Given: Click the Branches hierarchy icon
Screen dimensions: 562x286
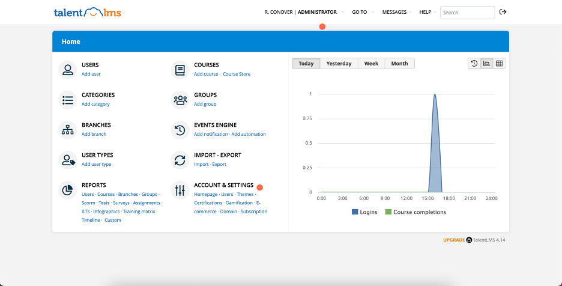Looking at the screenshot, I should [x=68, y=130].
